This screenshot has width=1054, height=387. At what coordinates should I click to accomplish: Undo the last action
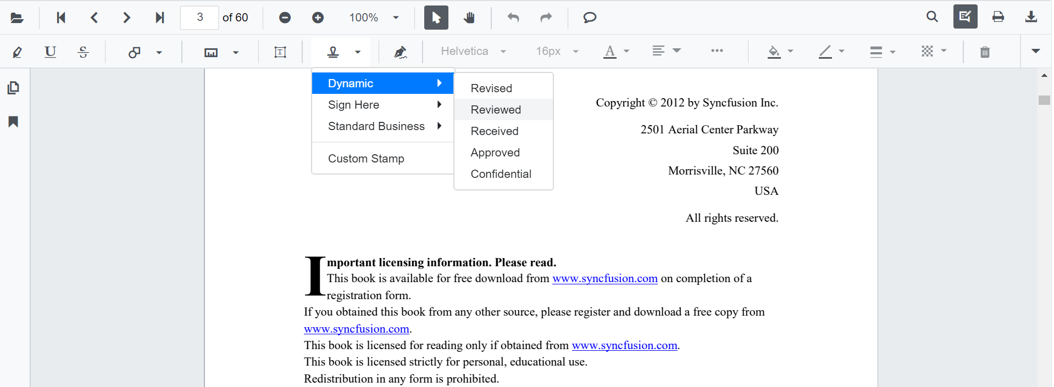513,18
